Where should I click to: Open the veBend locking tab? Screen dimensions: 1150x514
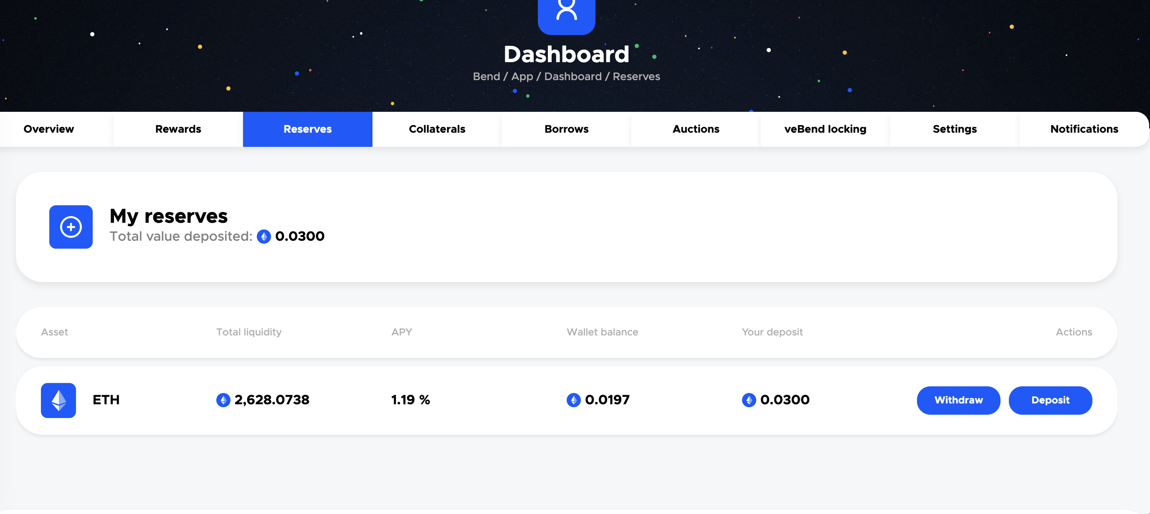pyautogui.click(x=825, y=129)
